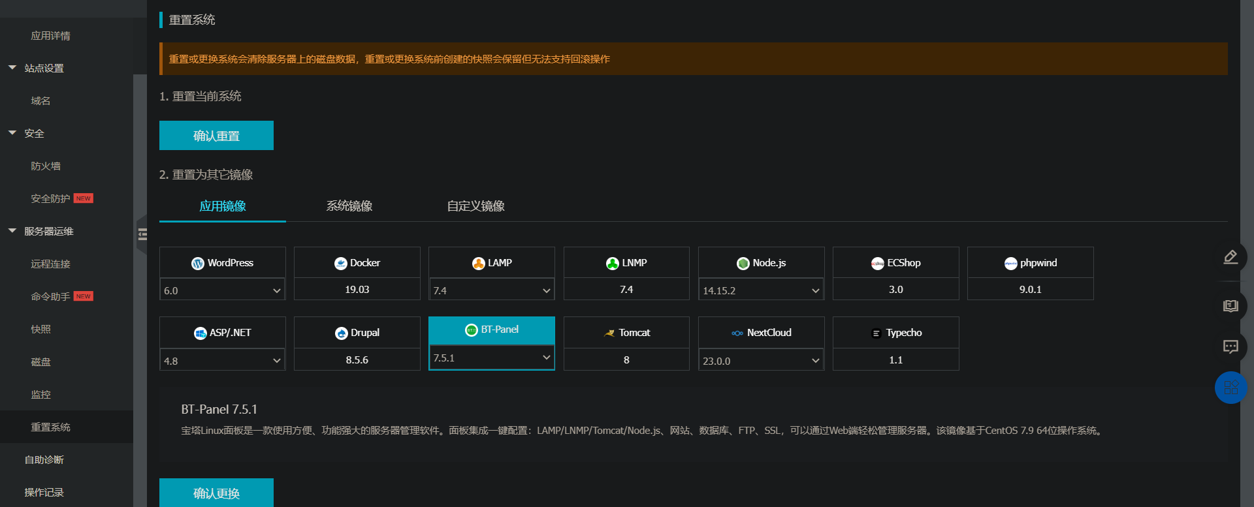Viewport: 1254px width, 507px height.
Task: Click the ECShop logo icon
Action: pos(878,263)
